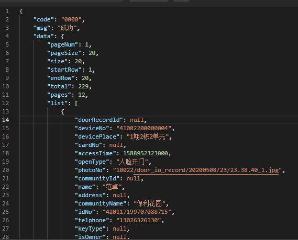Click the opening bracket after "list"
The height and width of the screenshot is (240, 298).
(76, 103)
